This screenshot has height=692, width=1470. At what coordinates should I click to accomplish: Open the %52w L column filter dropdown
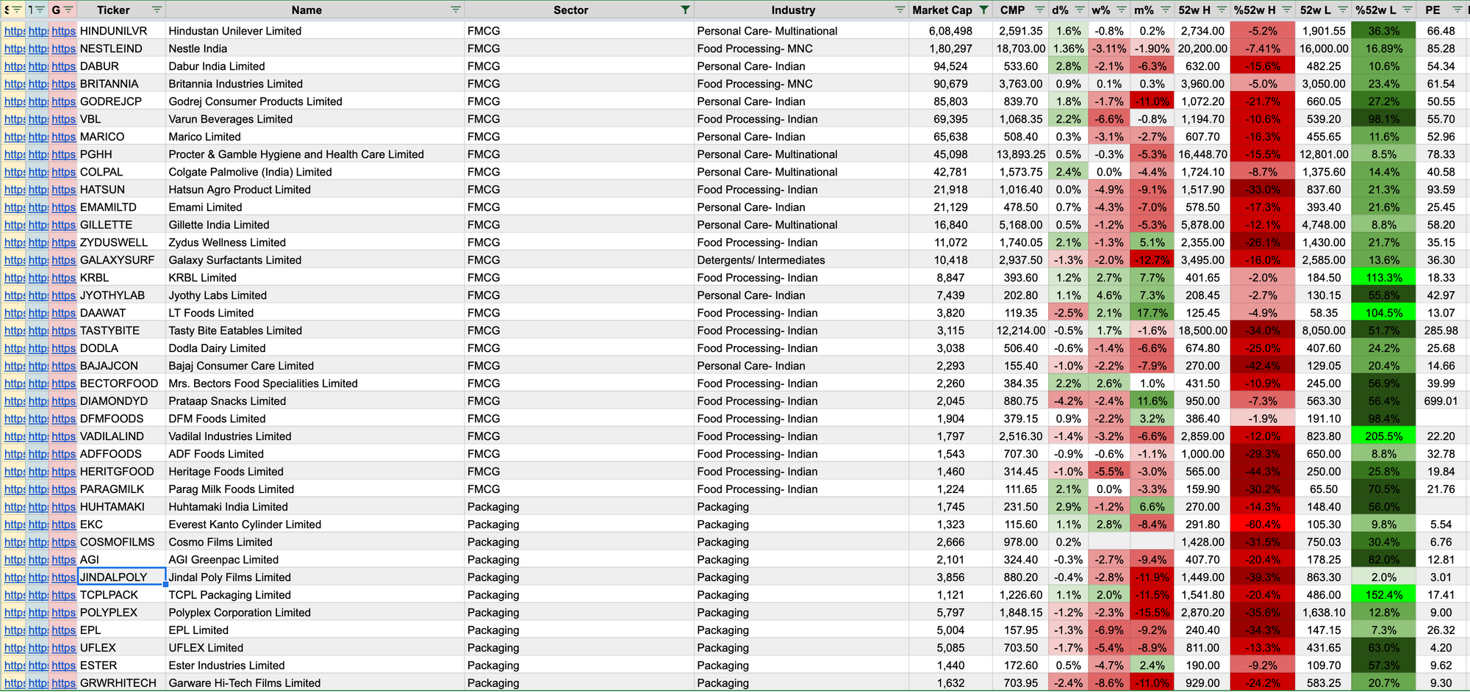[1407, 10]
